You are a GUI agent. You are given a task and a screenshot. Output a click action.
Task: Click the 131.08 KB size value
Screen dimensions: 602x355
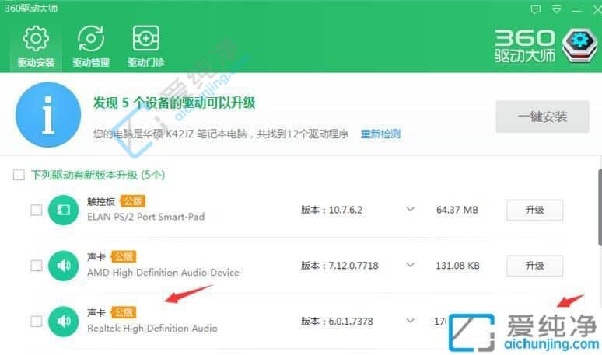point(457,266)
